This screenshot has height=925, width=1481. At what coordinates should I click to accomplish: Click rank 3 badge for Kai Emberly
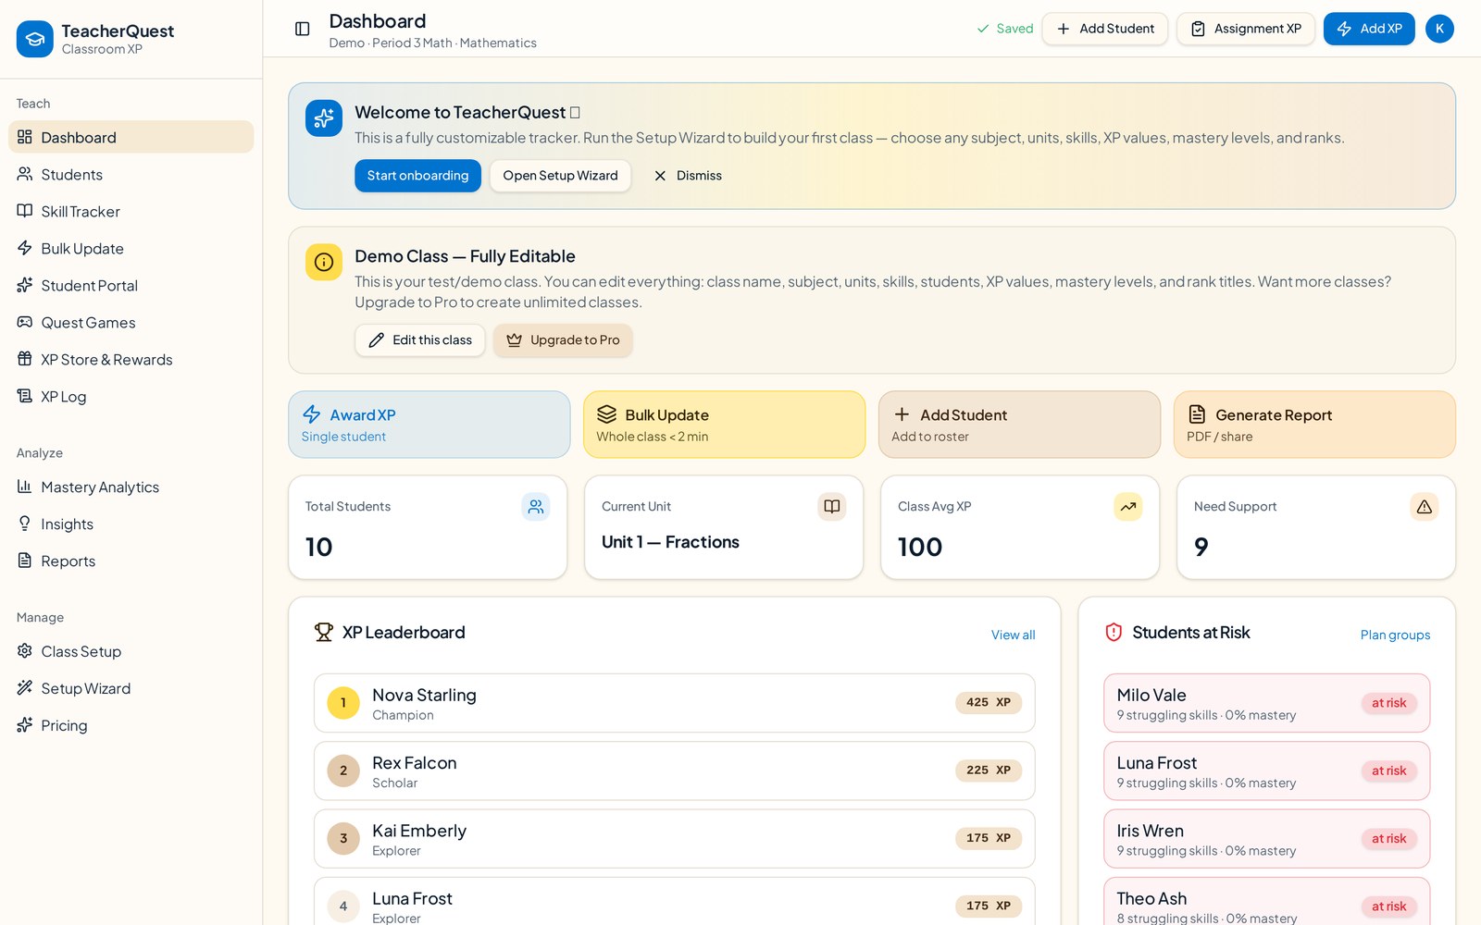(x=343, y=839)
